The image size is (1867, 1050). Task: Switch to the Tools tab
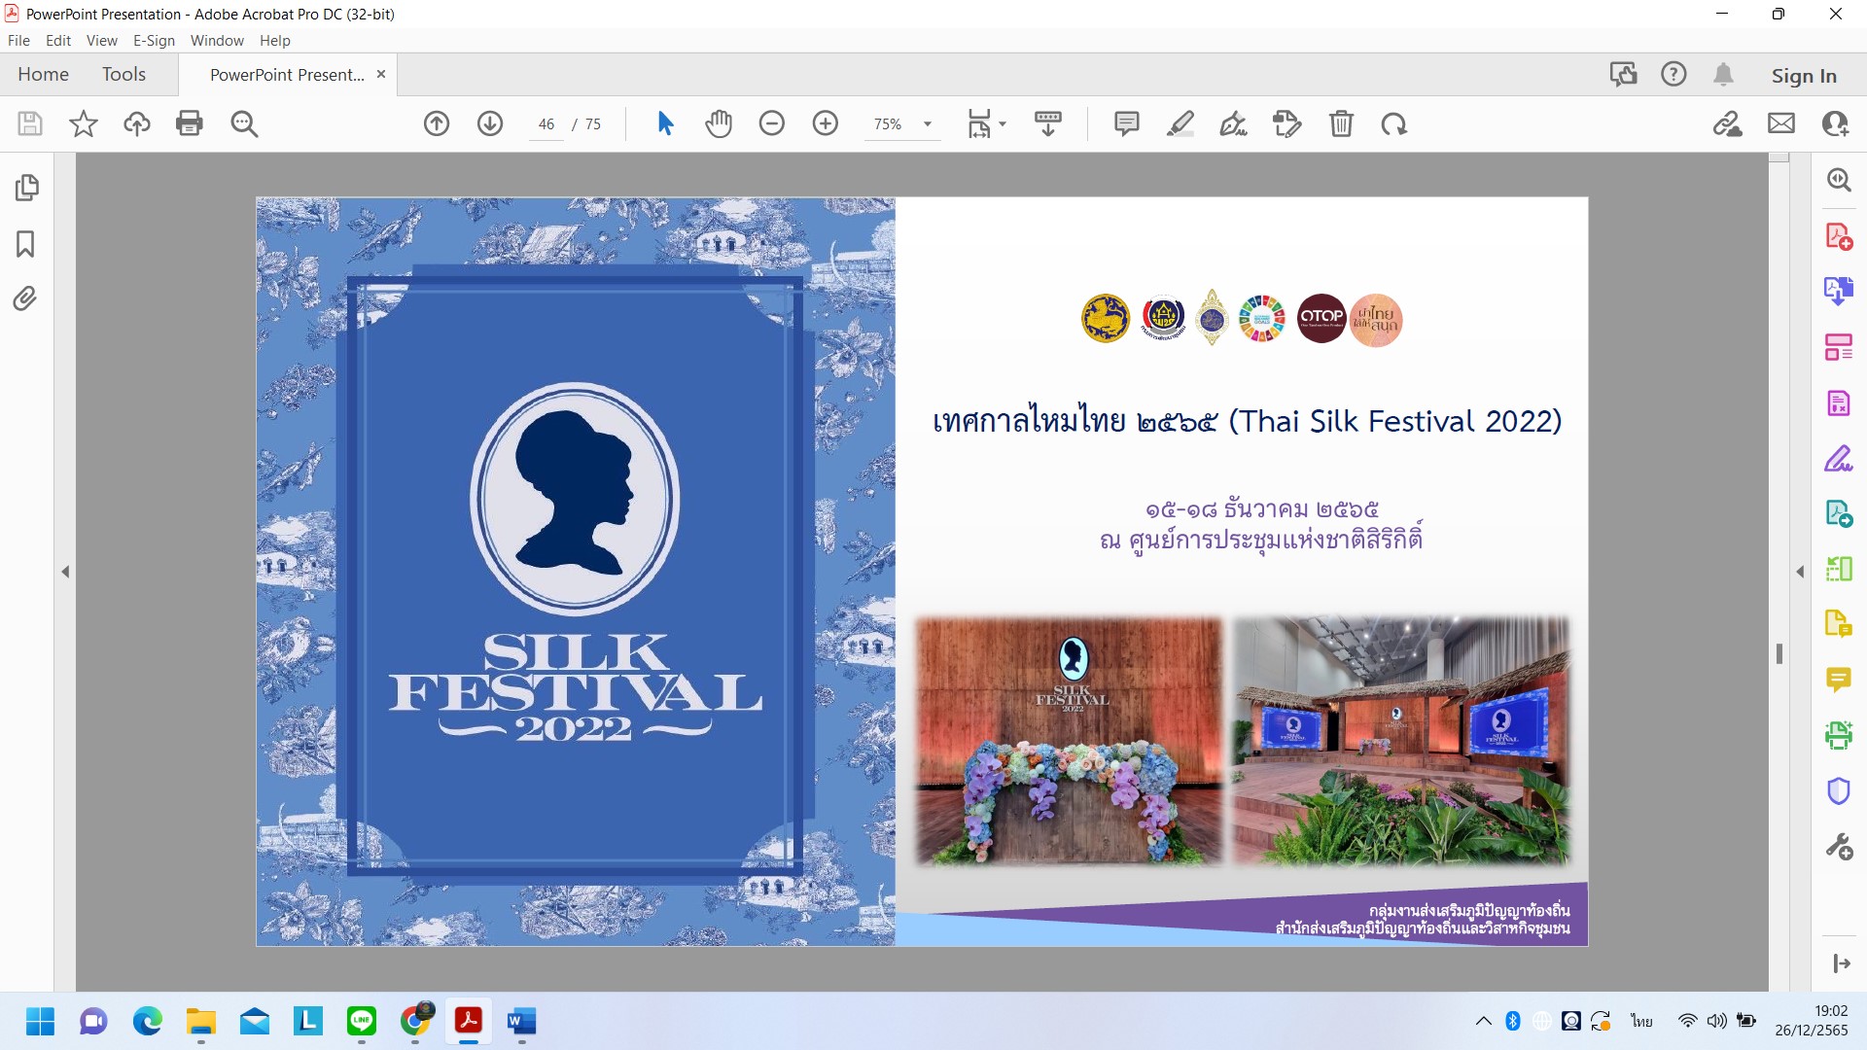pyautogui.click(x=123, y=74)
